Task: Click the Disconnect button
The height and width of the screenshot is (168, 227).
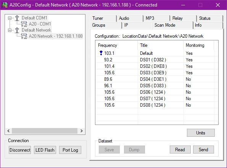Action: (x=20, y=150)
